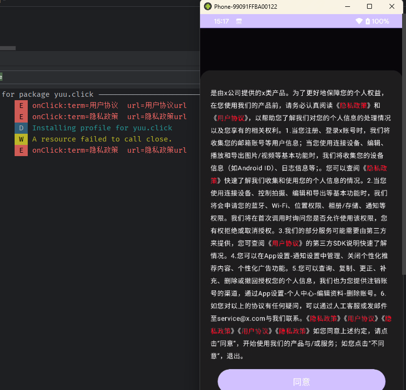406x390 pixels.
Task: Open 用户协议 link before 的第三方SDK说明
Action: 285,243
